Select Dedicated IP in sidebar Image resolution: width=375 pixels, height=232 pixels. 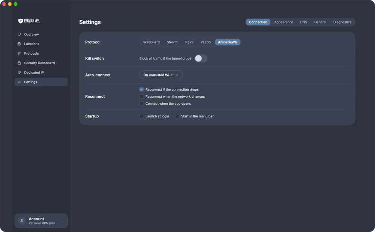point(41,72)
